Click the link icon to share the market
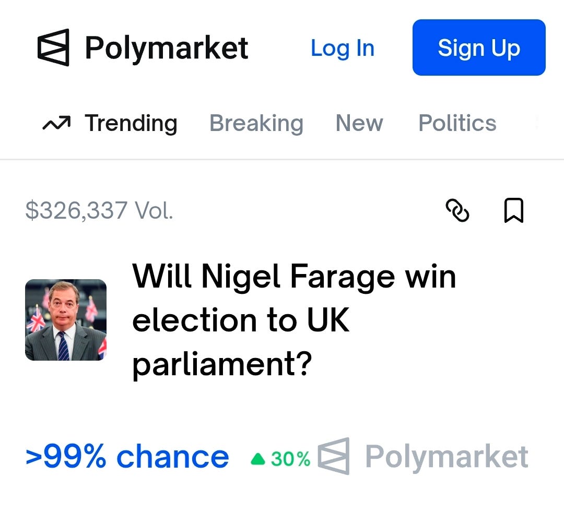The image size is (564, 512). click(459, 210)
